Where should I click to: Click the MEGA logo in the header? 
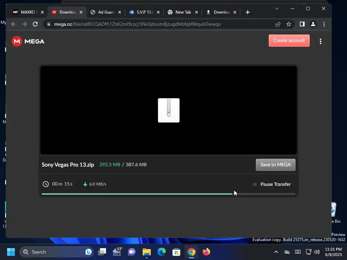(x=28, y=41)
